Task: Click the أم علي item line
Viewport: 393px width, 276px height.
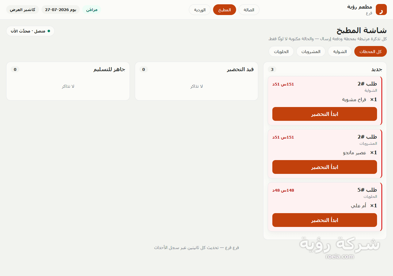Action: click(x=364, y=206)
